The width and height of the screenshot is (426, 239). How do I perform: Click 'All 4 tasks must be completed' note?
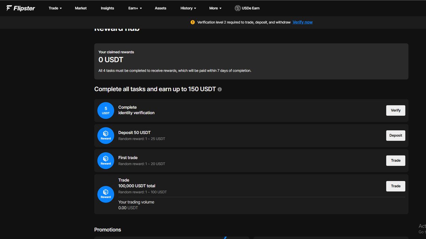[x=175, y=70]
